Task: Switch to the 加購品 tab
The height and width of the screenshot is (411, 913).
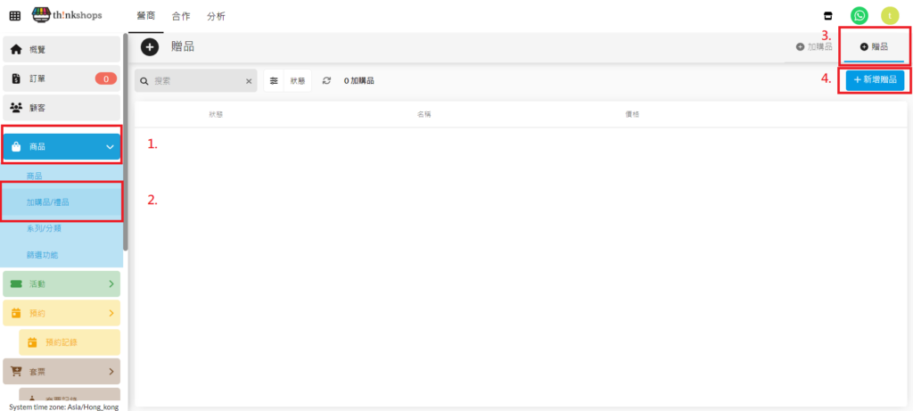Action: 814,46
